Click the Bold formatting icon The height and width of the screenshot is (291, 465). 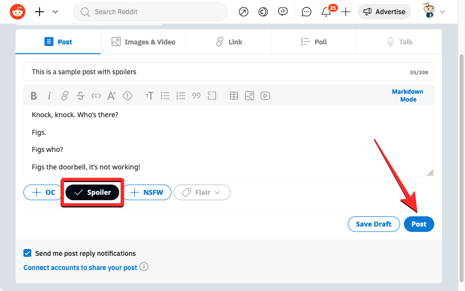34,96
